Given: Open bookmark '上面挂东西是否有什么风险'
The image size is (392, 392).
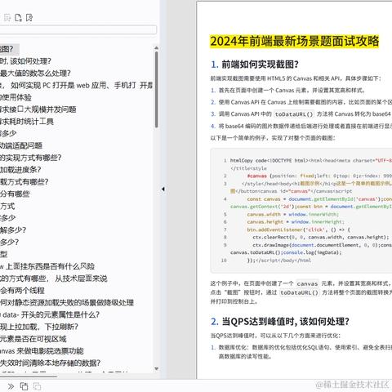Looking at the screenshot, I should click(47, 266).
